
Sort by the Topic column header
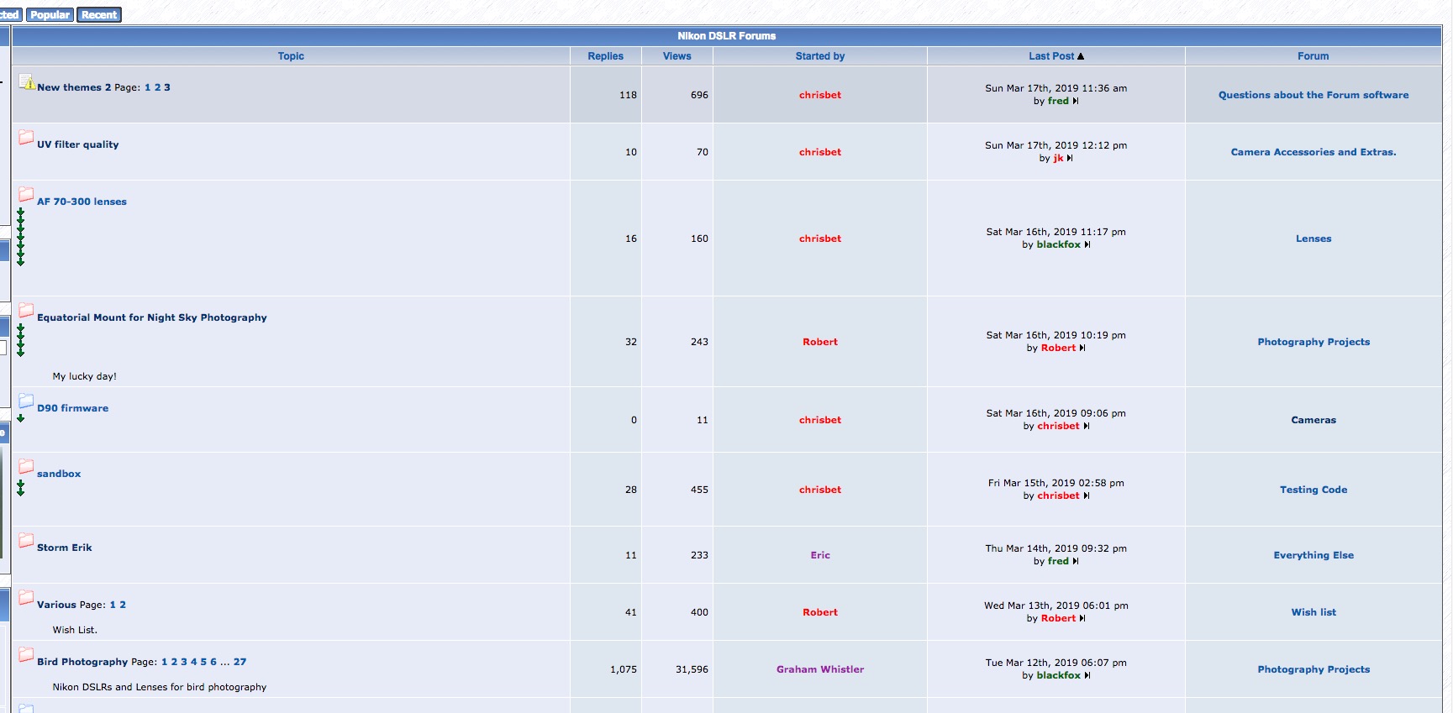click(x=291, y=56)
